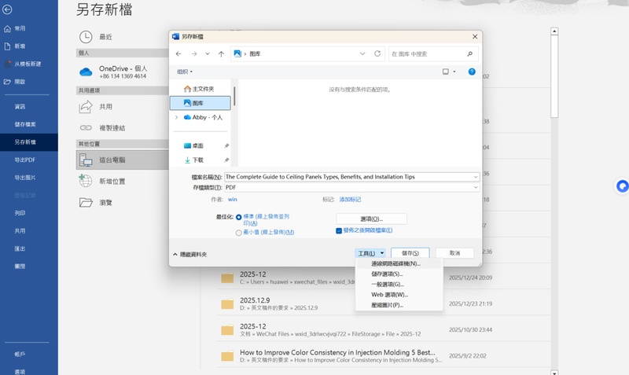Viewport: 629px width, 375px height.
Task: Click the Tools (工具) dropdown button
Action: tap(370, 253)
